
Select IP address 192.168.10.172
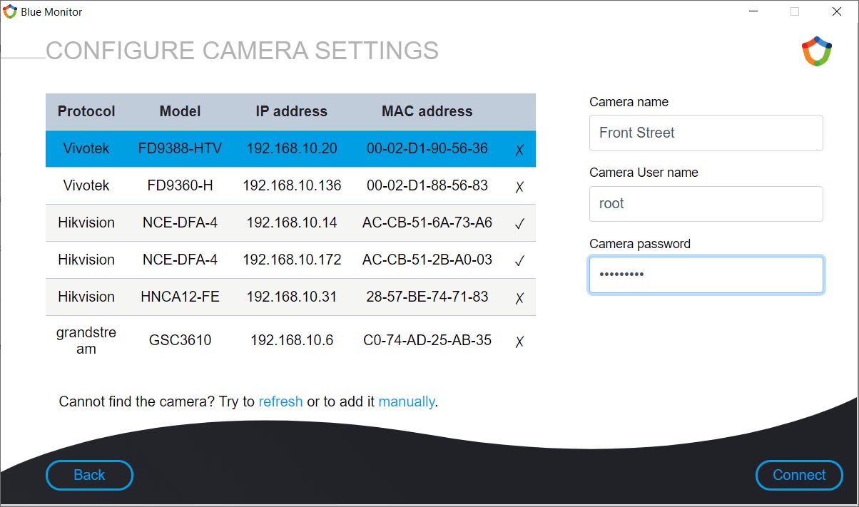[292, 260]
